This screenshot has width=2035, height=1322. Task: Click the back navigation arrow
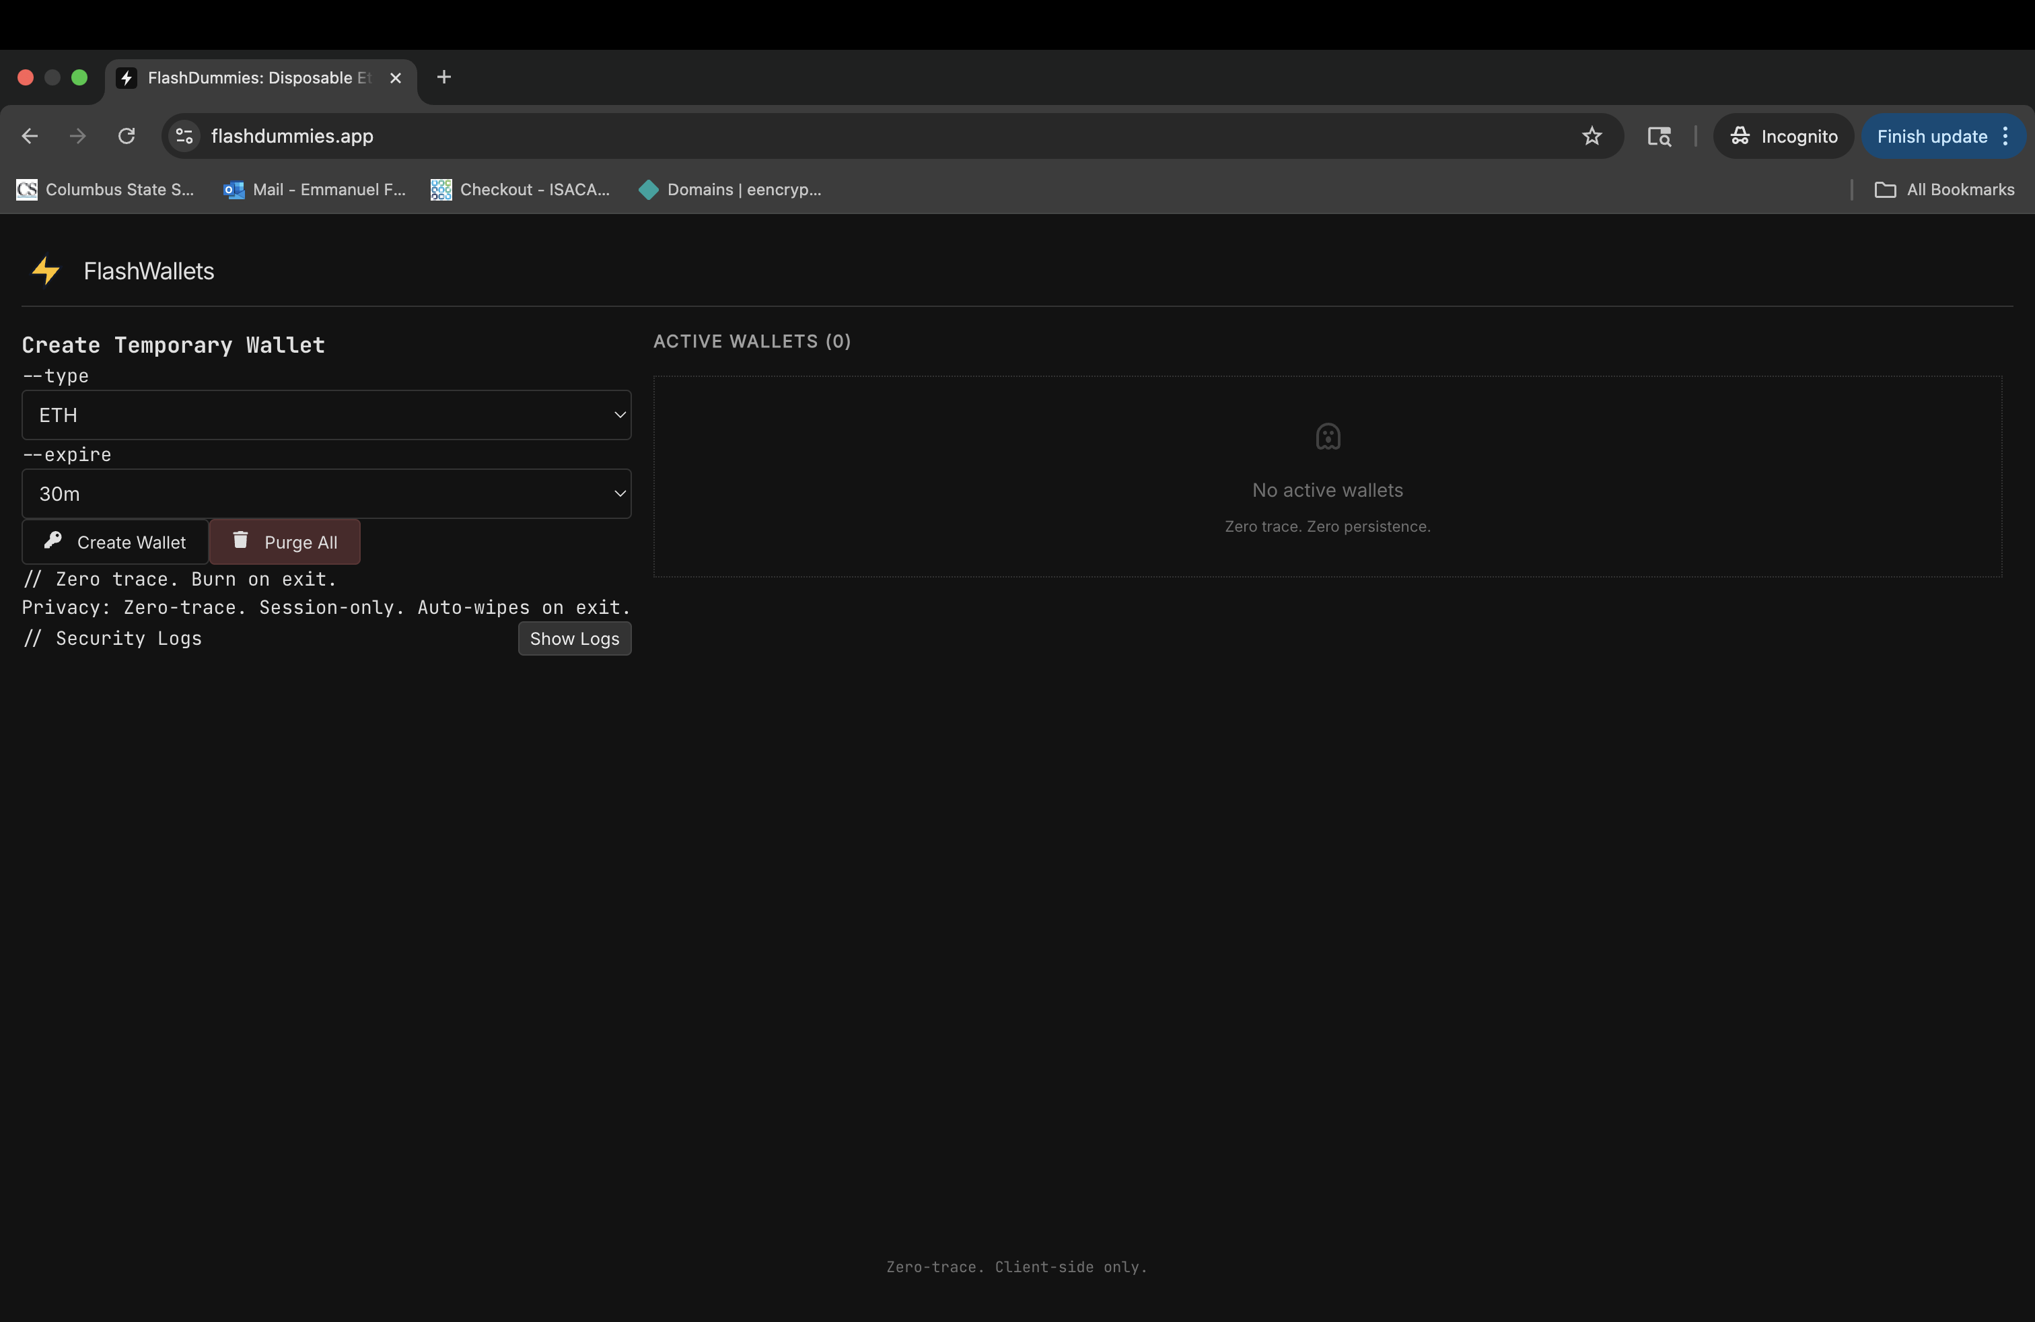coord(30,136)
